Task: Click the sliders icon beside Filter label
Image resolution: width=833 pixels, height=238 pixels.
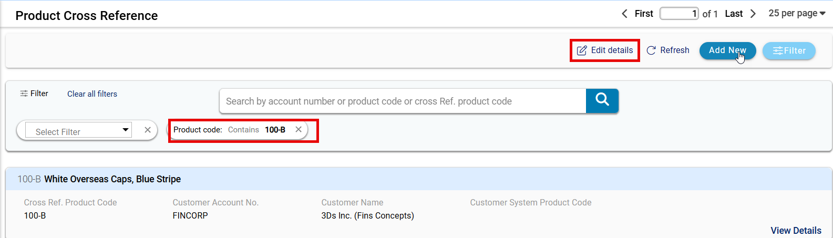Action: pyautogui.click(x=24, y=94)
